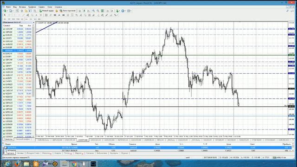Select NZDUSD row in Market Watch
297x167 pixels.
point(17,97)
